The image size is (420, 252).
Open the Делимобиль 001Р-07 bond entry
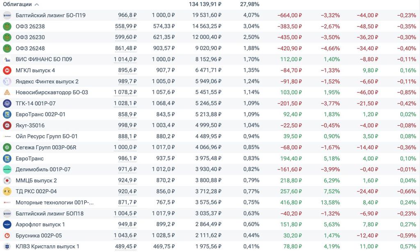tap(43, 170)
